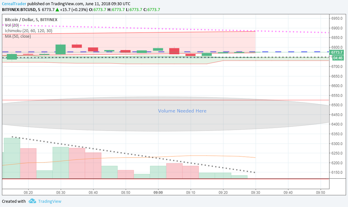Open the TradingView link in the footer
The image size is (348, 207).
click(49, 201)
